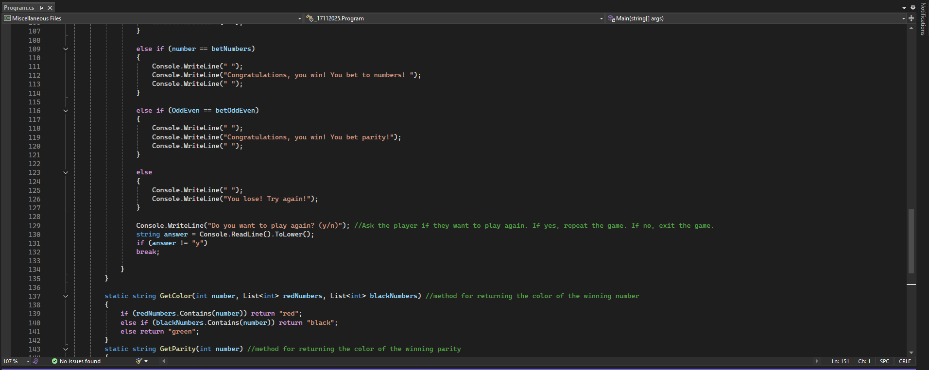Open the Miscellaneous Files project dropdown
Screen dimensions: 929x370
point(299,18)
